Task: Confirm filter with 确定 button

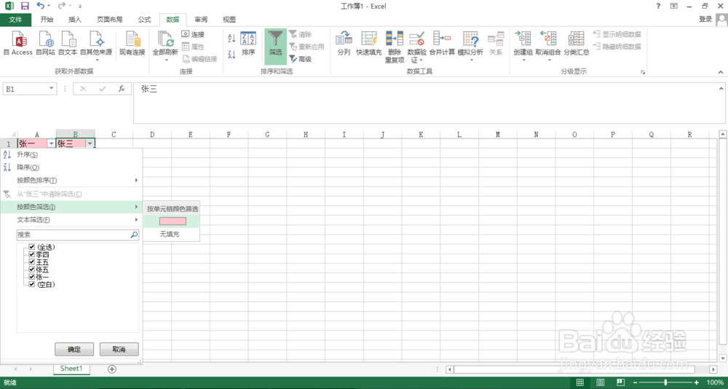Action: tap(74, 349)
